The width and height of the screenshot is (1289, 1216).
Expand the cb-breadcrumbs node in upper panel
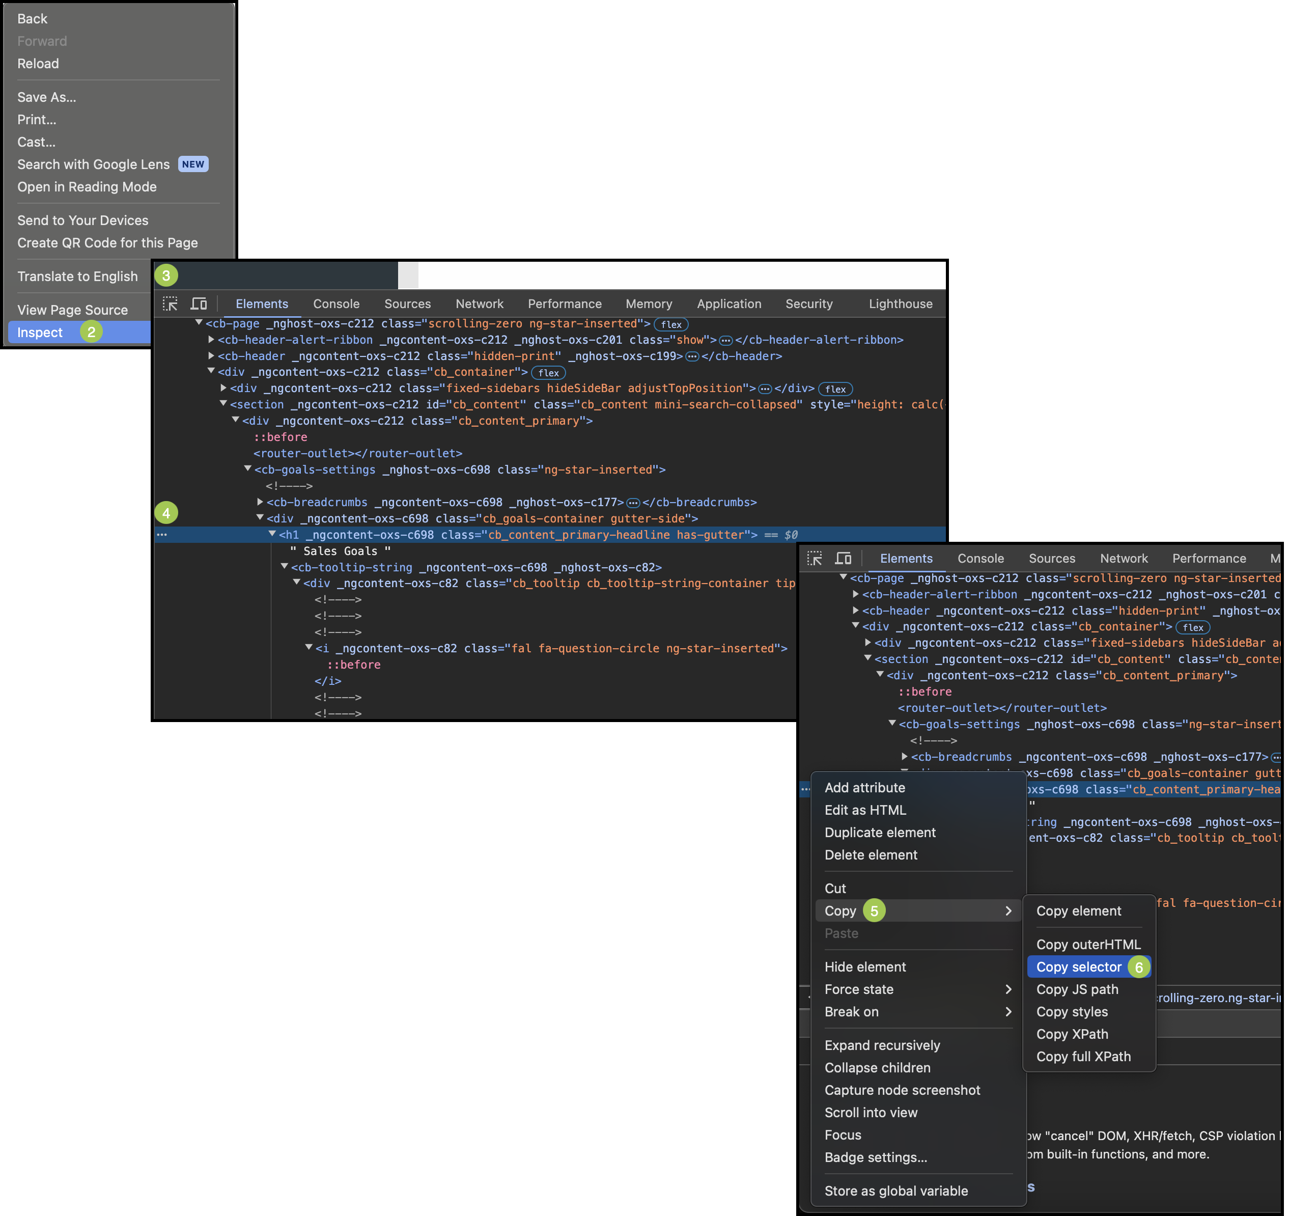pos(260,502)
